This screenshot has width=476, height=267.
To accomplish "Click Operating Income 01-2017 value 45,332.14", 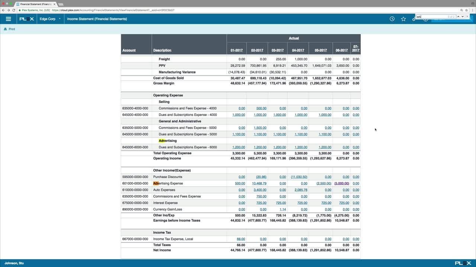I will click(238, 158).
